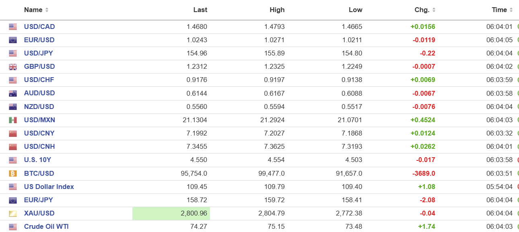Sort the table by Name column arrows
This screenshot has height=232, width=519.
(47, 10)
